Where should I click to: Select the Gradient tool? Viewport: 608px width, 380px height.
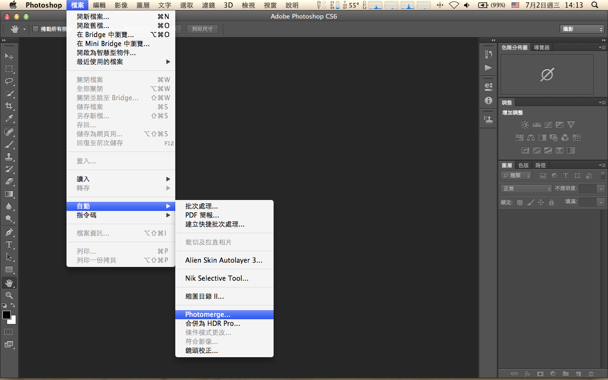pos(9,194)
